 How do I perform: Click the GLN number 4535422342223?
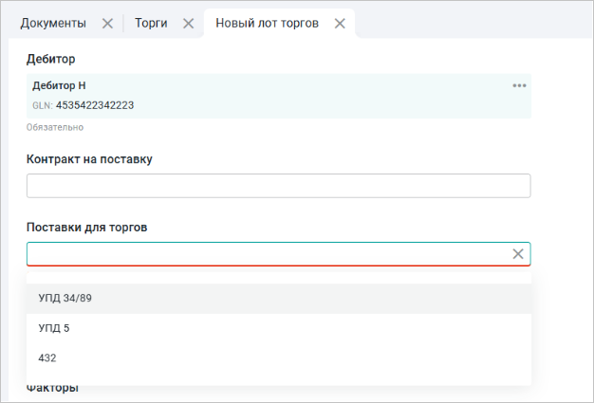tap(94, 105)
